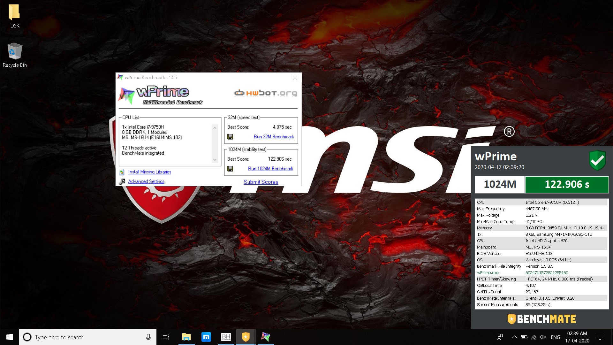Click the 2020-04-17 02:39:20 timestamp
This screenshot has height=345, width=613.
tap(499, 167)
